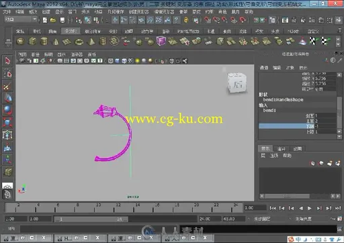Open the 文件 menu
This screenshot has width=344, height=243.
pyautogui.click(x=7, y=11)
